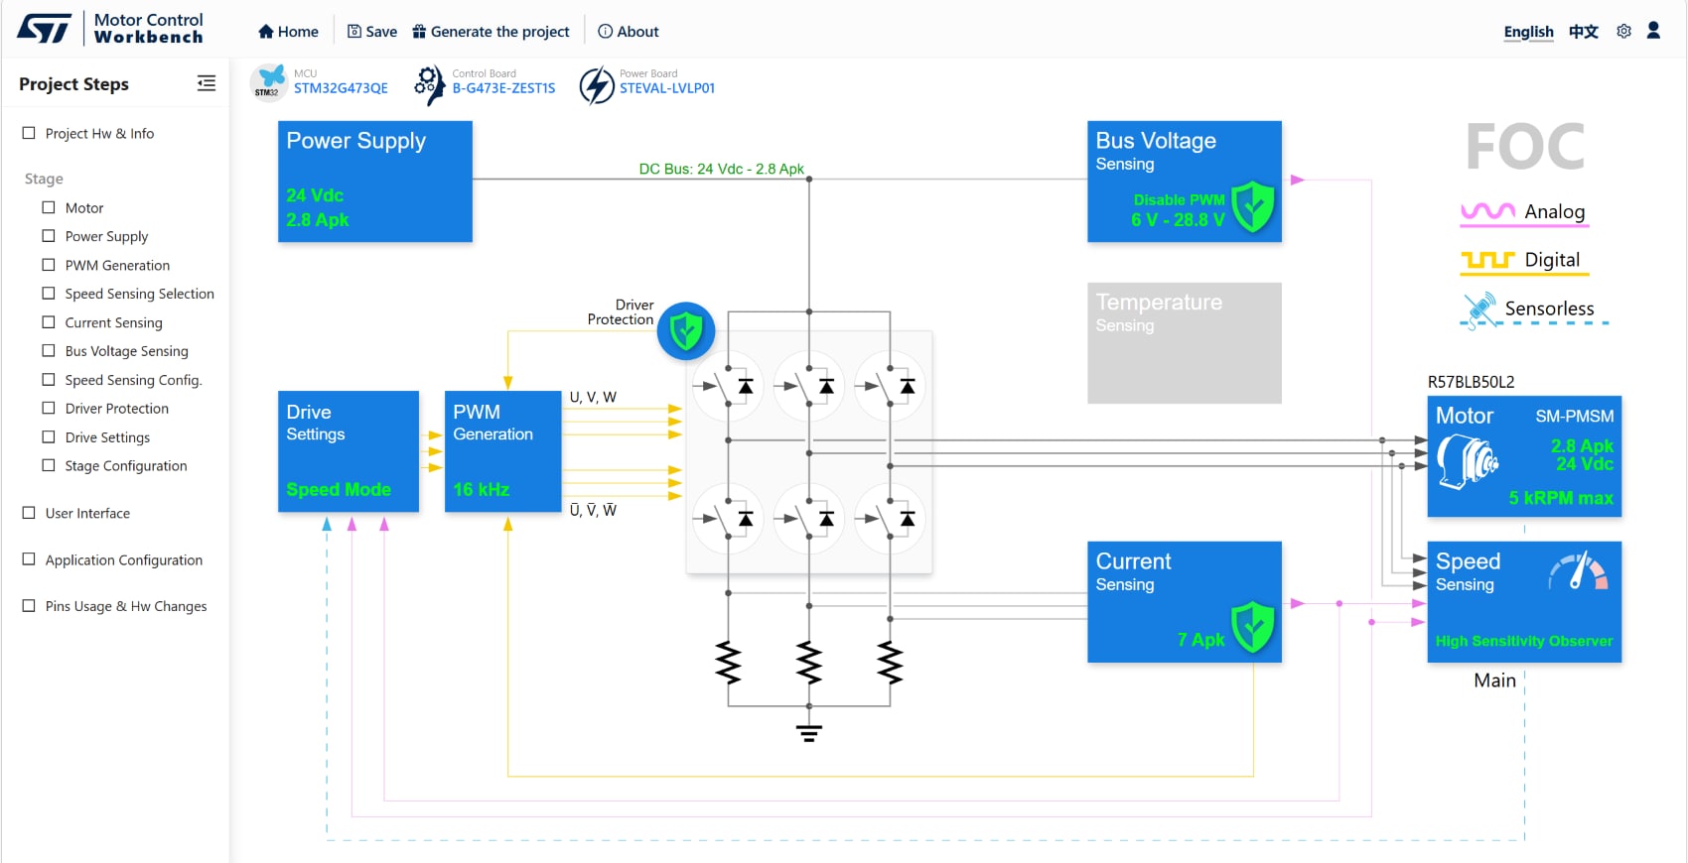Image resolution: width=1688 pixels, height=863 pixels.
Task: Tick the Pins Usage & Hw Changes checkbox
Action: coord(29,606)
